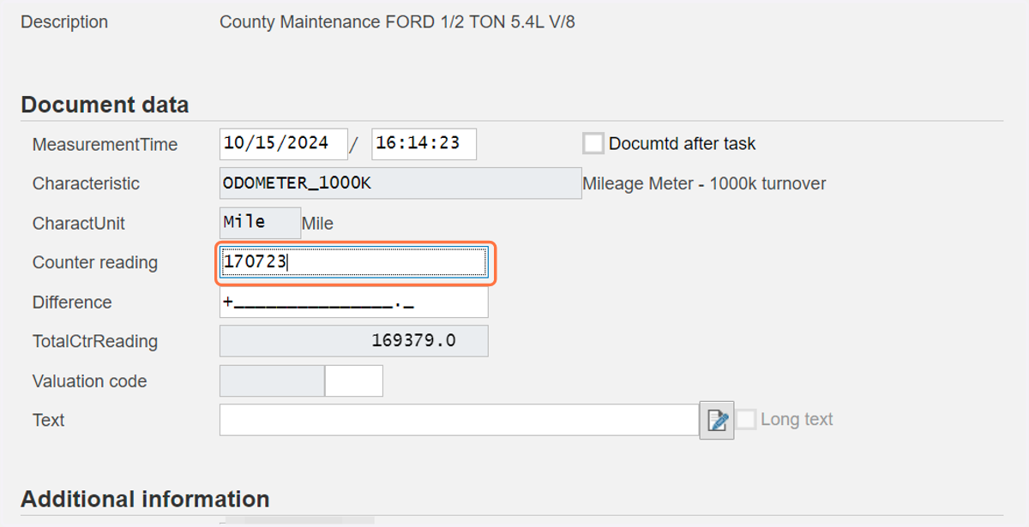This screenshot has height=527, width=1029.
Task: Select the Document data section heading
Action: coord(105,105)
